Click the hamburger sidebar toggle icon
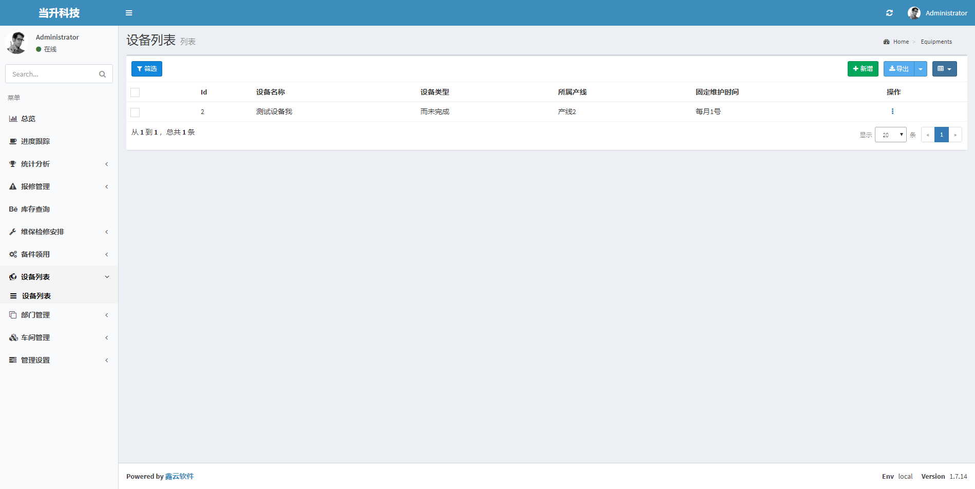Viewport: 975px width, 489px height. 129,13
